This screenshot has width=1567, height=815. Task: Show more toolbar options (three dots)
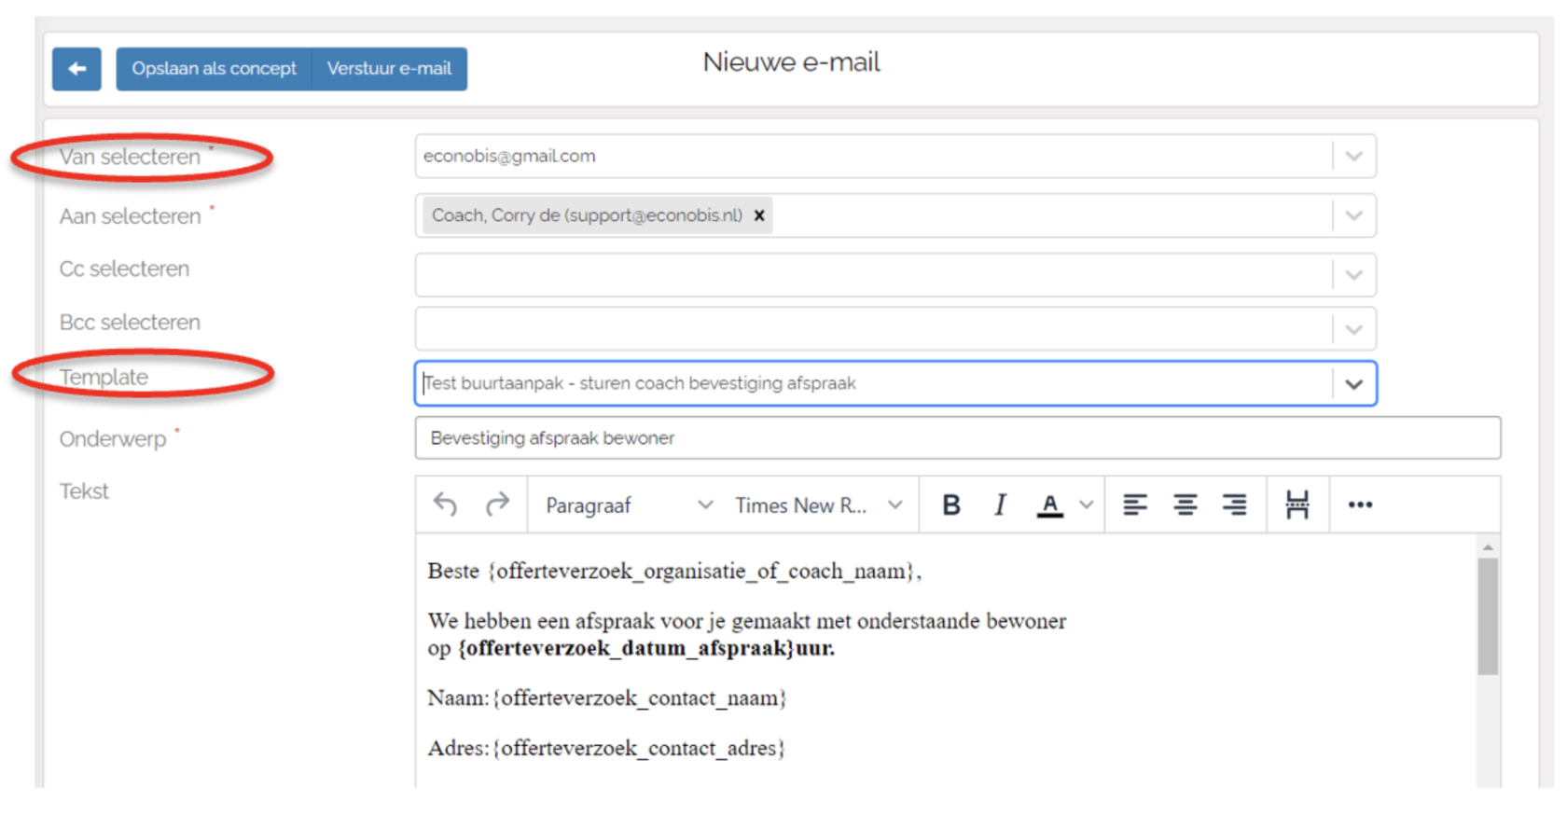(1359, 504)
